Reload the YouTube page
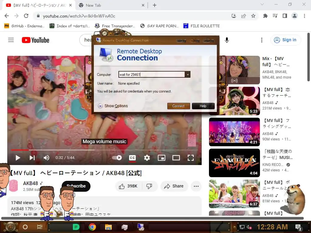Viewport: 311px width, 233px height. tap(26, 16)
